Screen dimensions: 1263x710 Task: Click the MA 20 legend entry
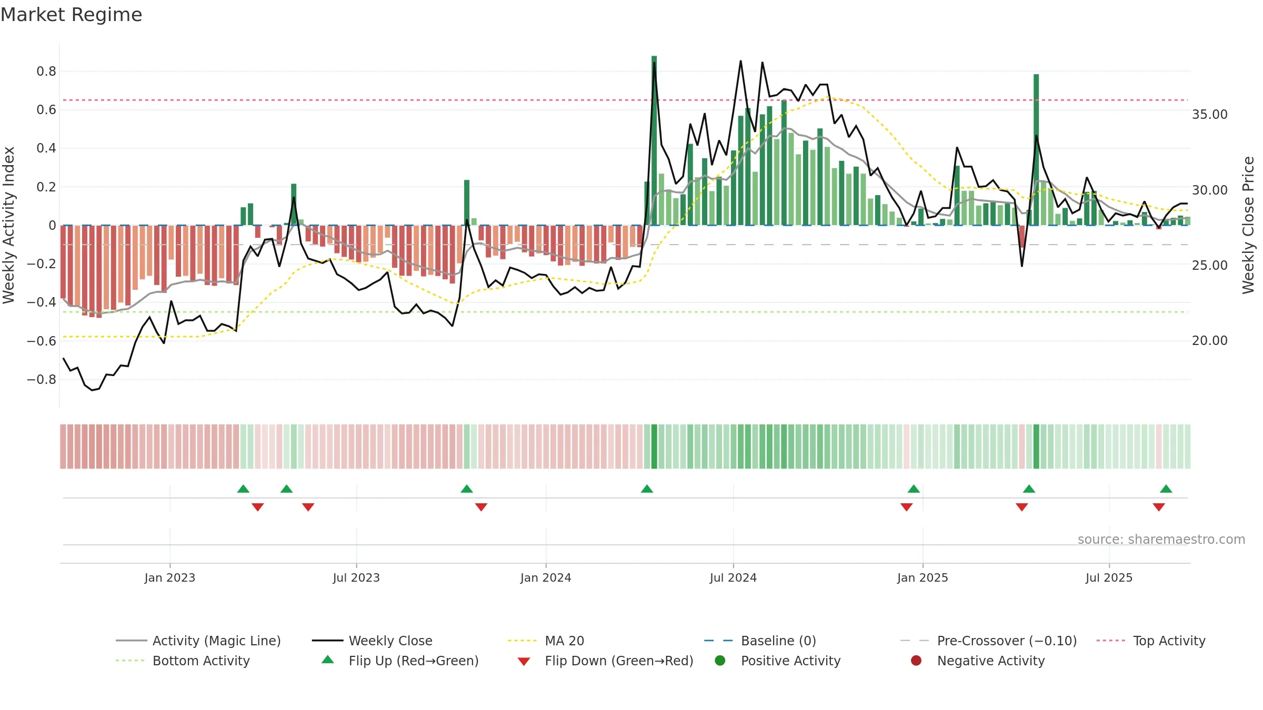546,641
